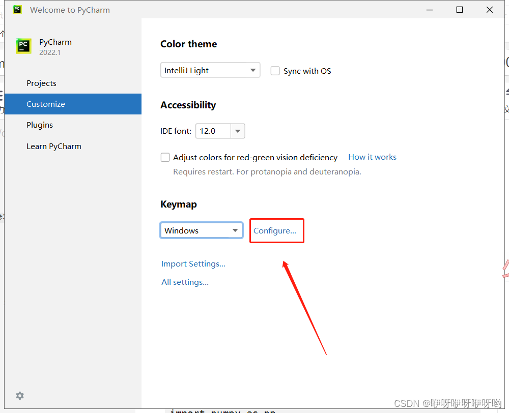
Task: Click the Keymap heading
Action: pos(179,204)
